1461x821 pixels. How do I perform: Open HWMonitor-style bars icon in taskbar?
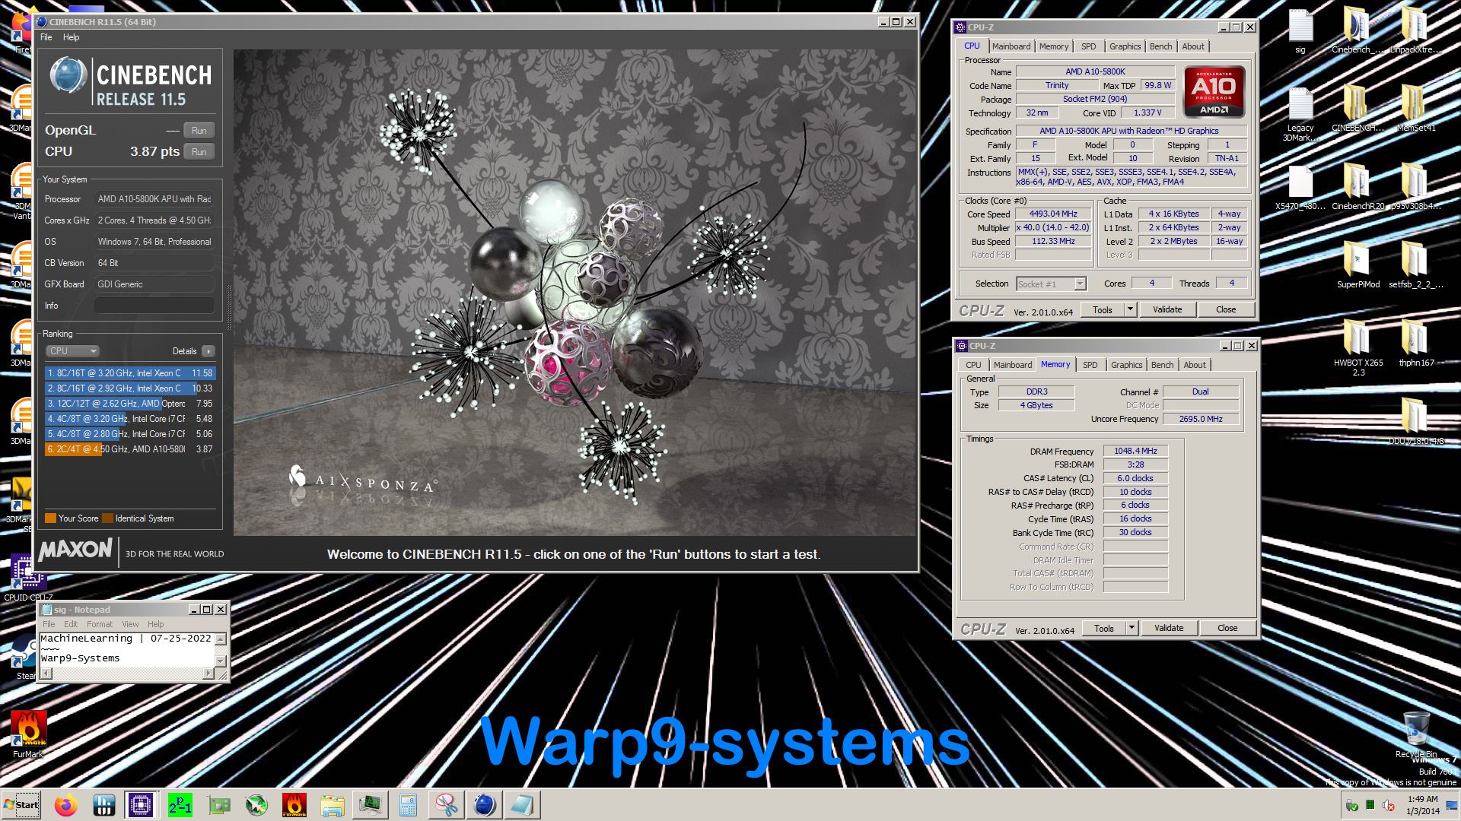point(104,805)
